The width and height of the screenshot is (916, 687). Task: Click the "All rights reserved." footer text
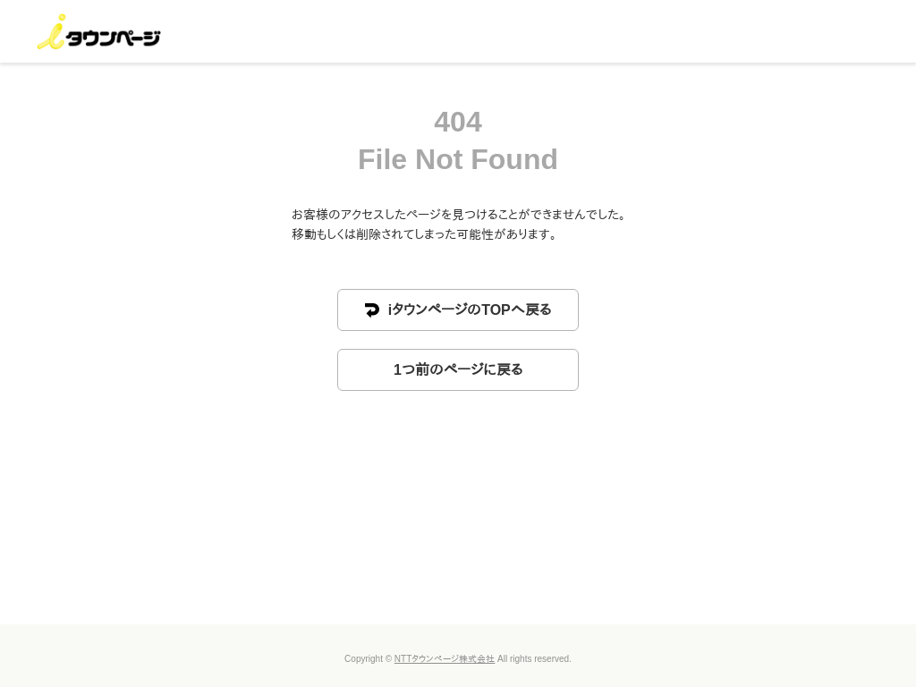click(x=534, y=659)
